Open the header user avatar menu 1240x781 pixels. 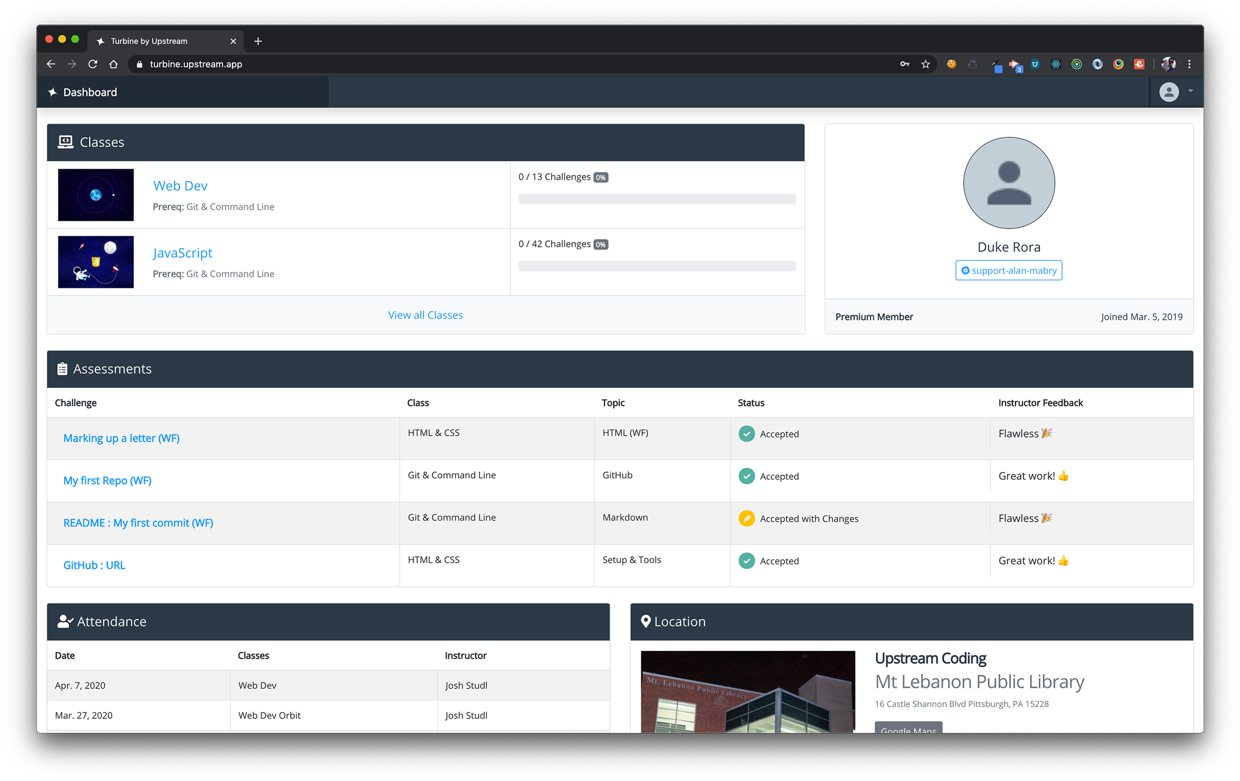(x=1169, y=92)
